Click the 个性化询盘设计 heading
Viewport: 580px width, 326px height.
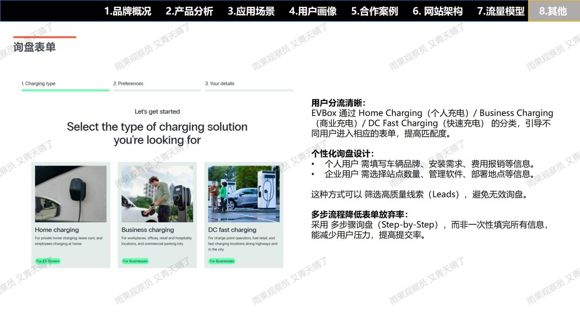pyautogui.click(x=343, y=154)
